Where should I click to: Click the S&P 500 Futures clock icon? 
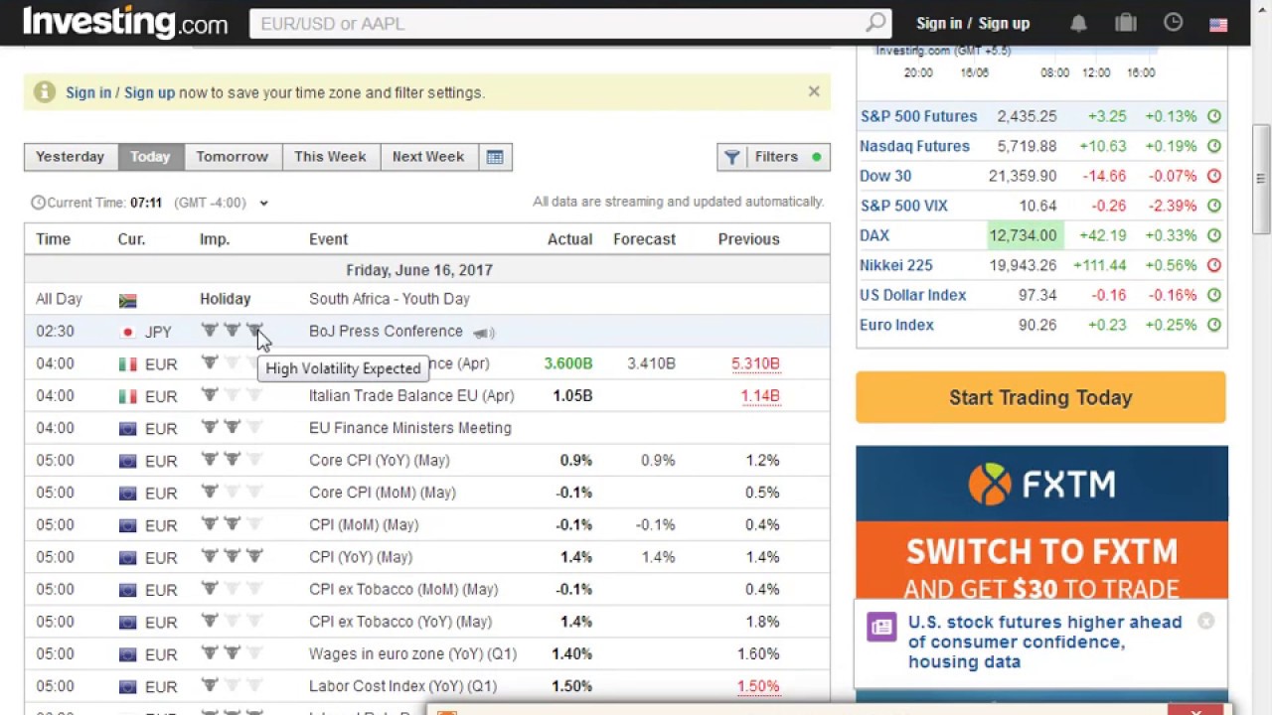tap(1214, 116)
